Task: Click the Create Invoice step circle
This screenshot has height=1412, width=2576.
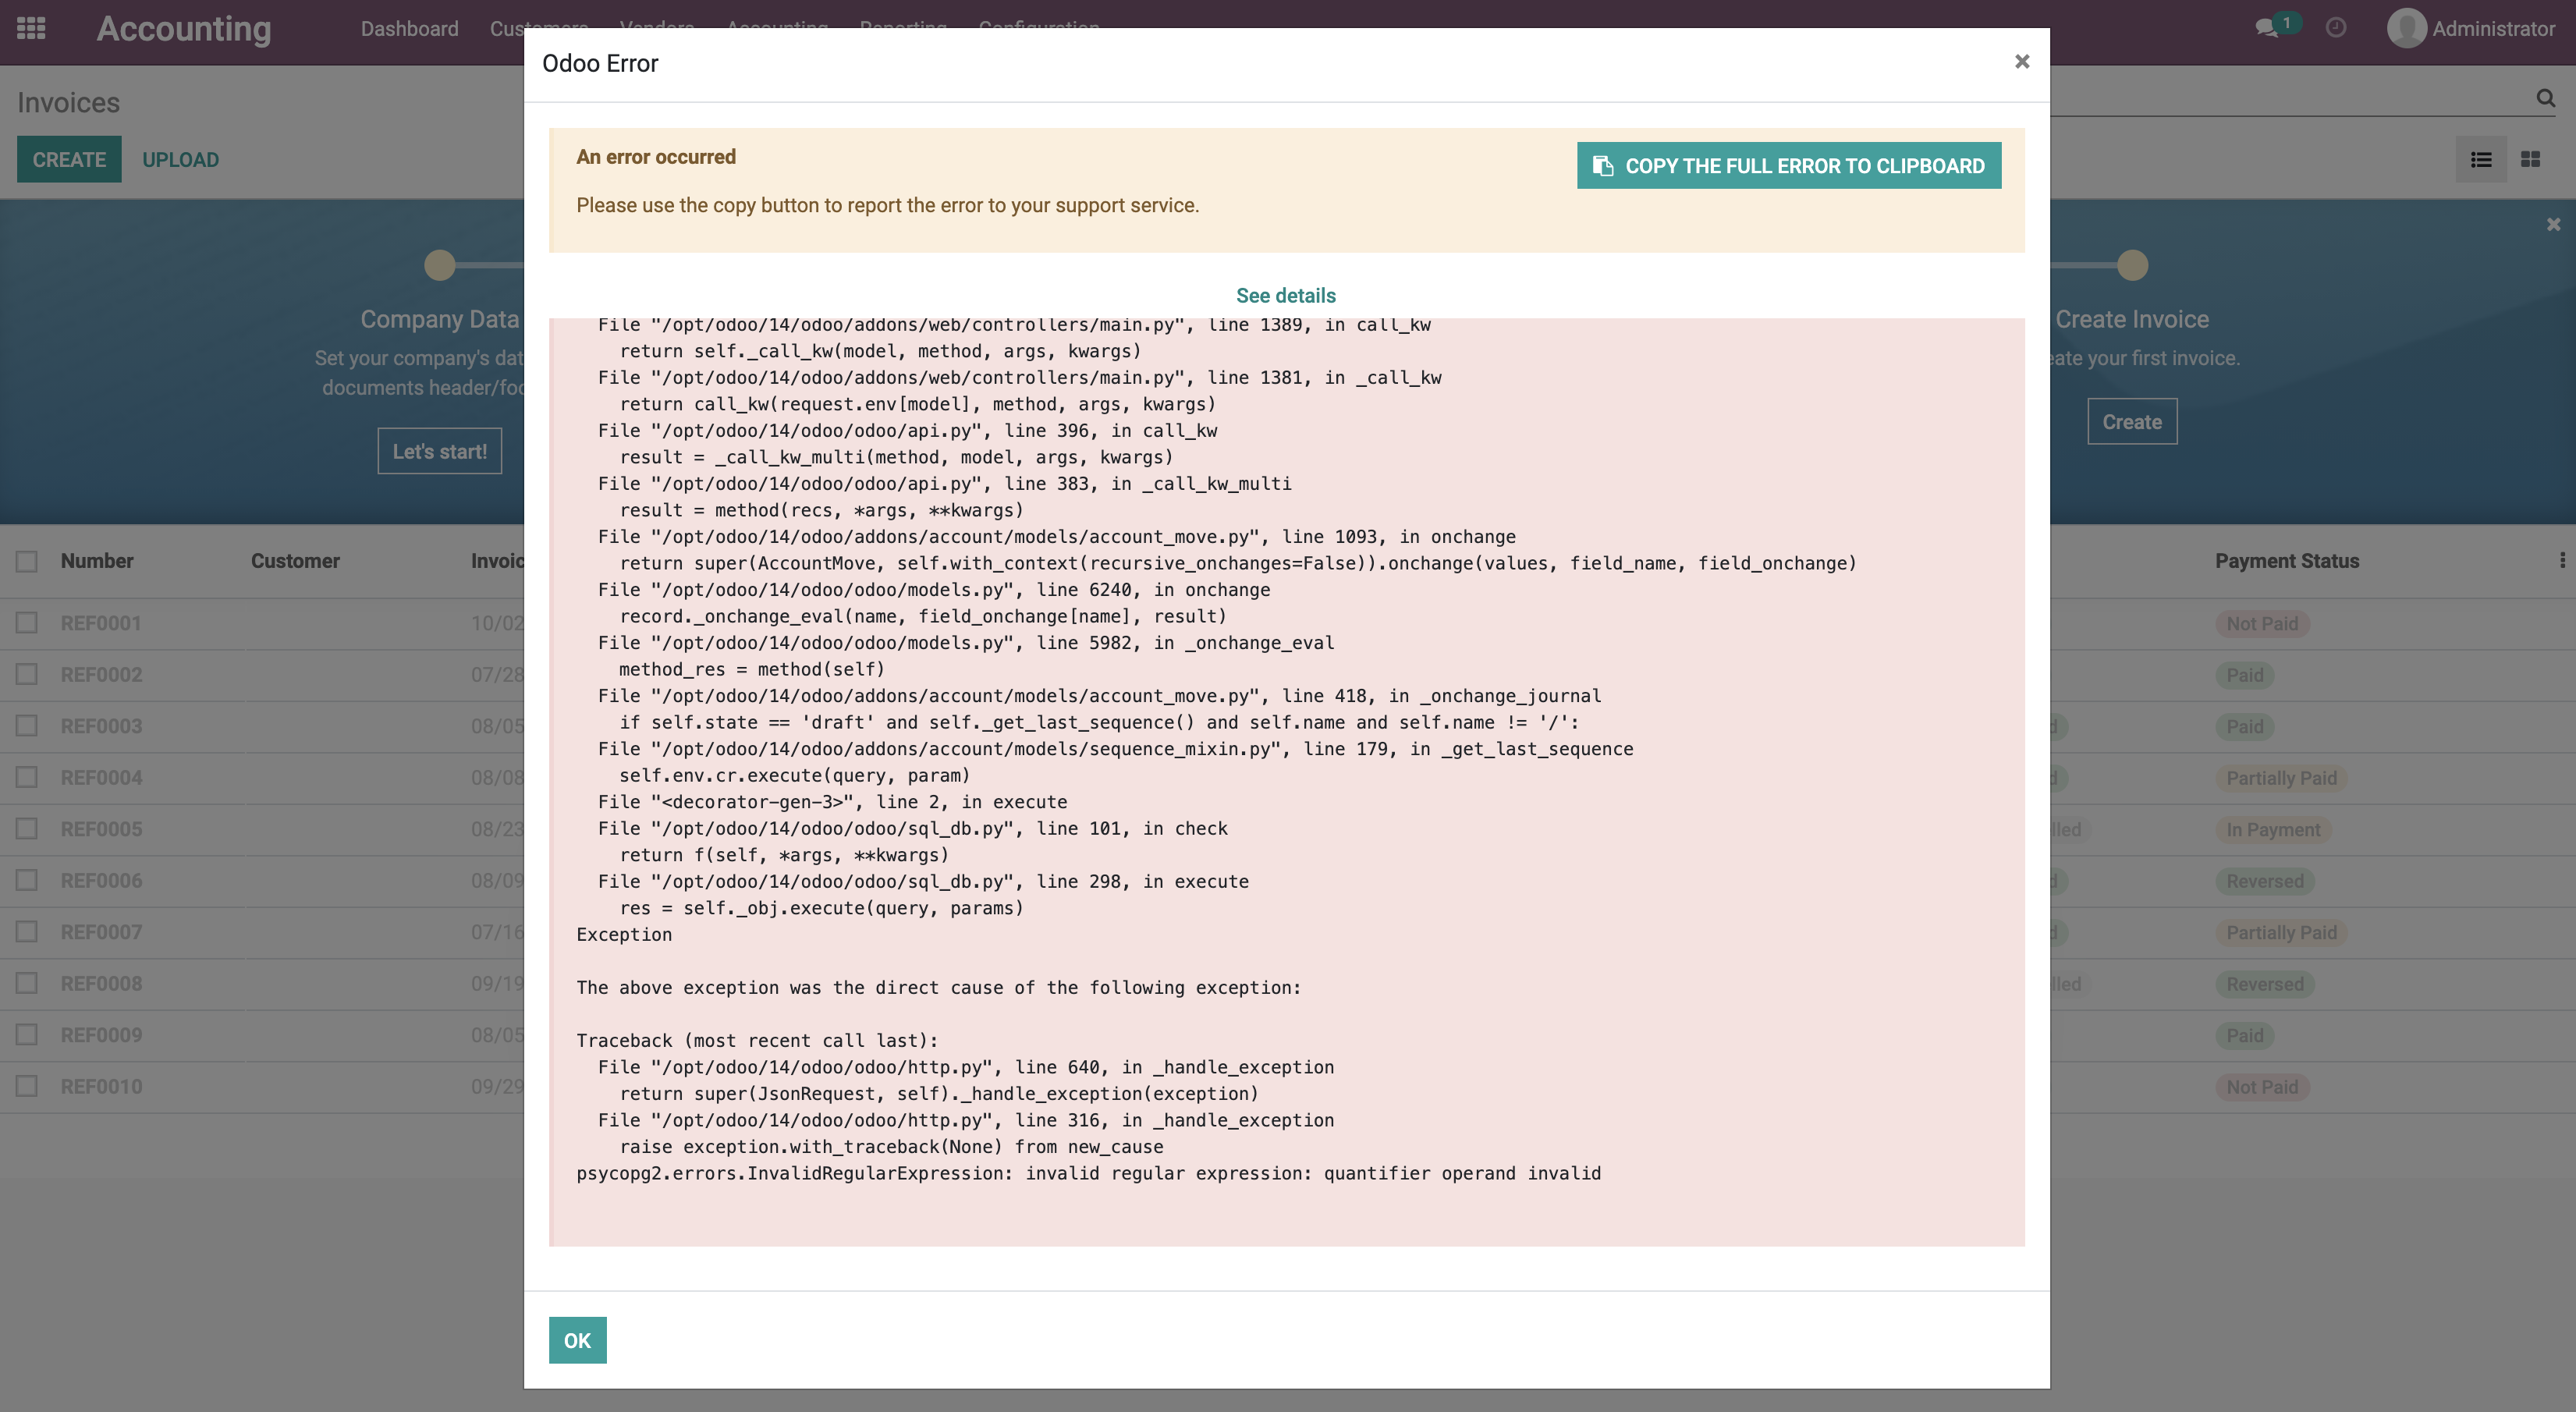Action: coord(2132,265)
